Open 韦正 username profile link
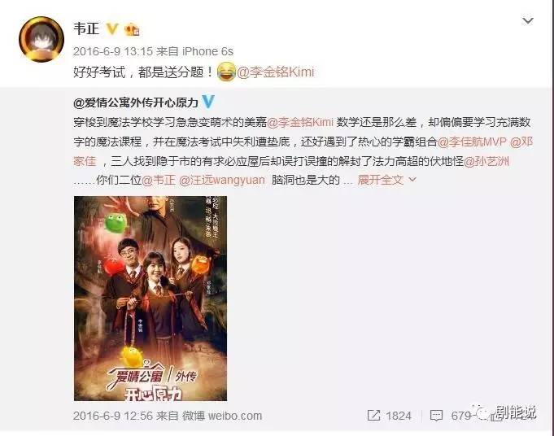Image resolution: width=554 pixels, height=436 pixels. point(86,28)
